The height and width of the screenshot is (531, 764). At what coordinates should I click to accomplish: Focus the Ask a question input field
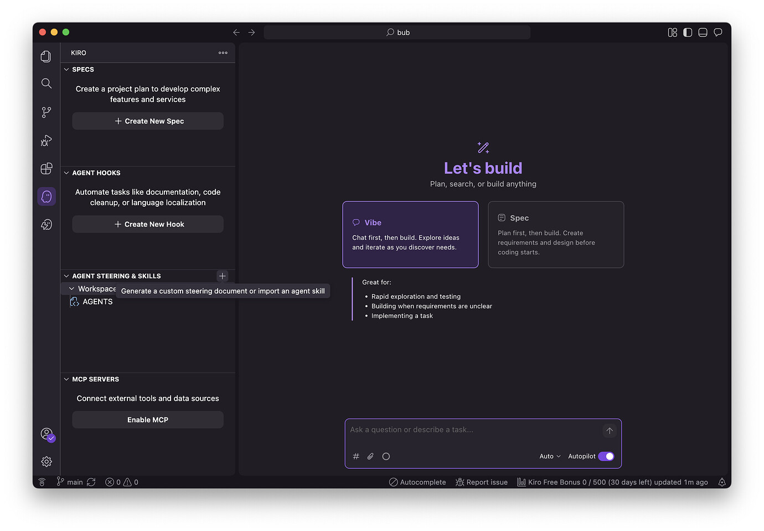473,430
